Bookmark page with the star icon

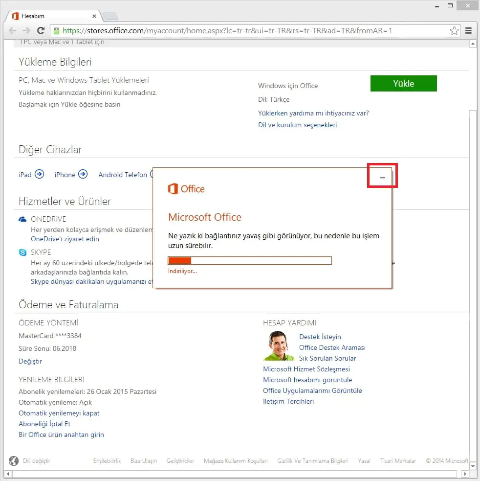pyautogui.click(x=454, y=31)
